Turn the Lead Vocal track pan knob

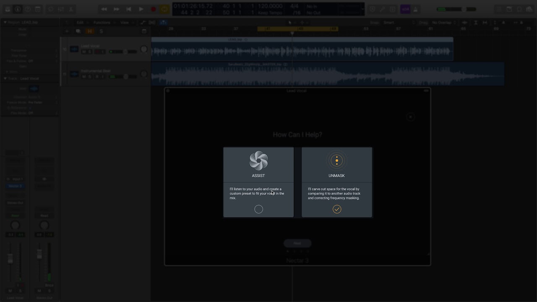pyautogui.click(x=144, y=49)
